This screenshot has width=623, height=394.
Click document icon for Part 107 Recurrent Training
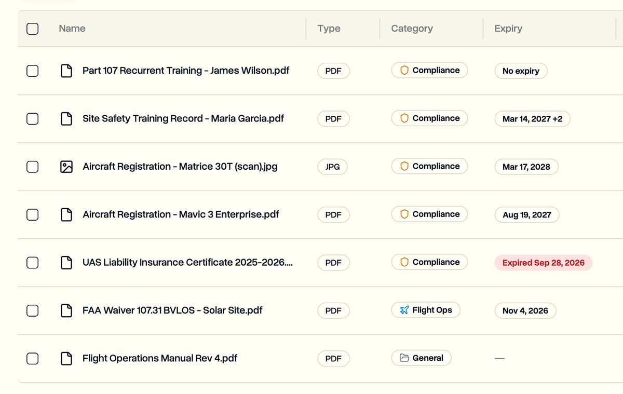(x=66, y=71)
